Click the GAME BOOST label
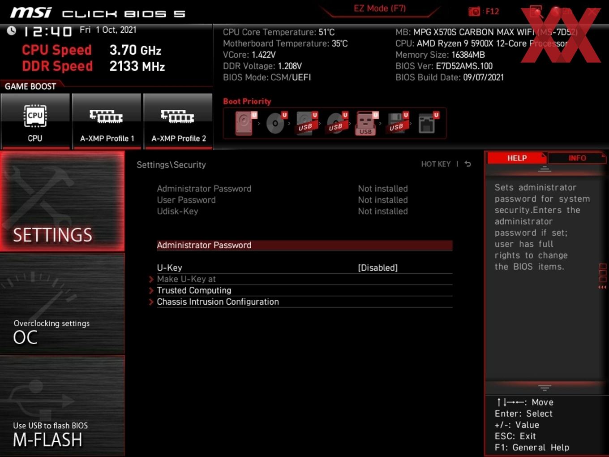Screen dimensions: 609x457 pyautogui.click(x=30, y=86)
